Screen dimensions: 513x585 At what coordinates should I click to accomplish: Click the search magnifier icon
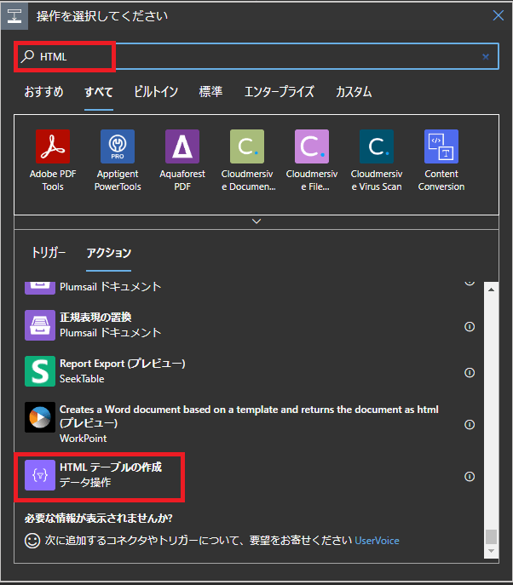(x=27, y=56)
